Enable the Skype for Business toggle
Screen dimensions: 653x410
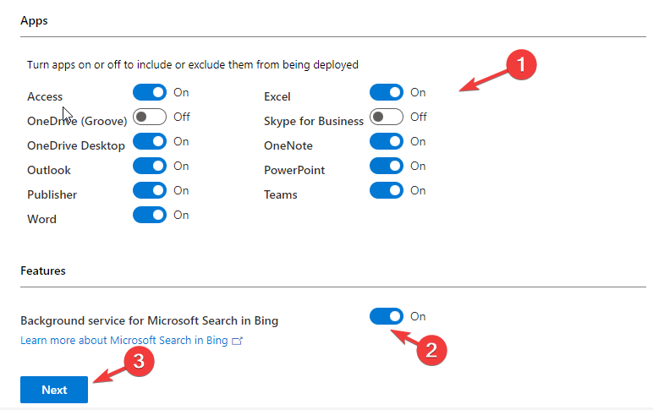[387, 117]
